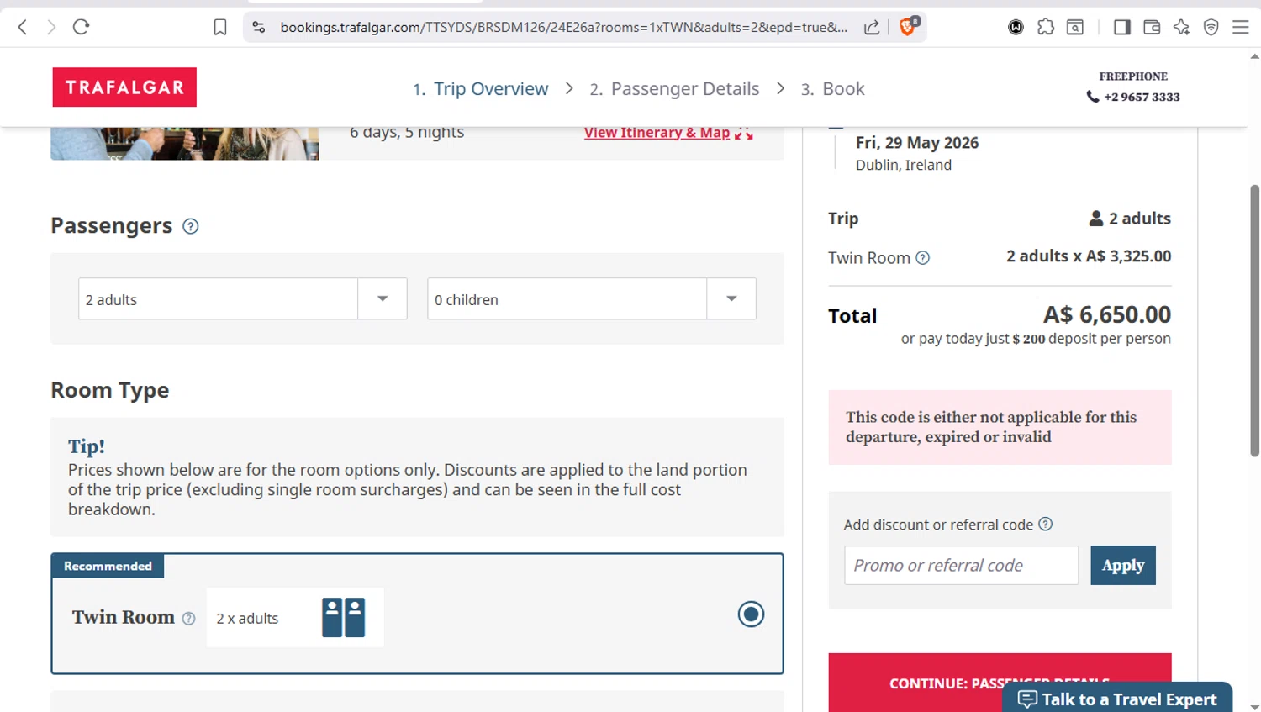Open the browser main menu

(x=1240, y=27)
